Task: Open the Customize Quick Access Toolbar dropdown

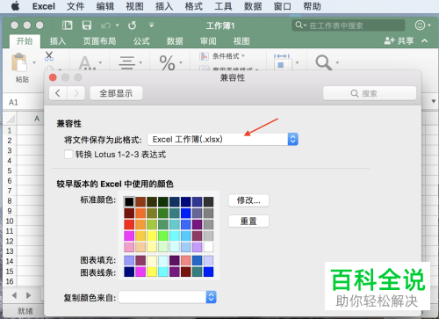Action: point(151,25)
